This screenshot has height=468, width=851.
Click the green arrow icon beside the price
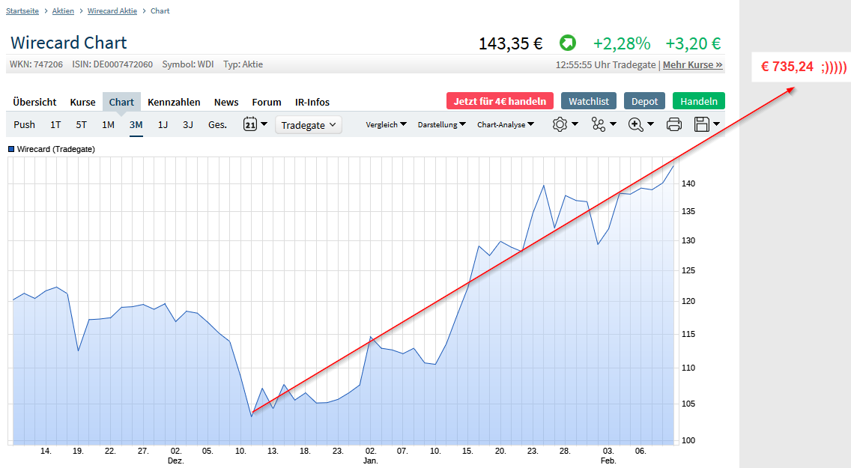tap(567, 43)
